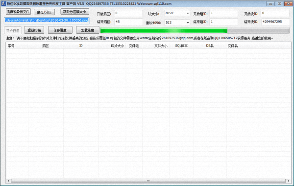Click the 结束扇区 input showing 45
Screen dimensions: 294x186
coord(128,22)
